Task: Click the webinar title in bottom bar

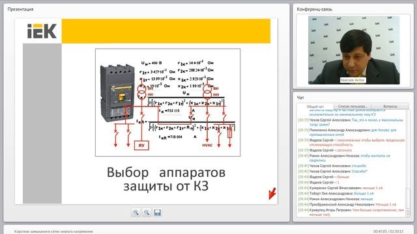Action: (x=53, y=231)
